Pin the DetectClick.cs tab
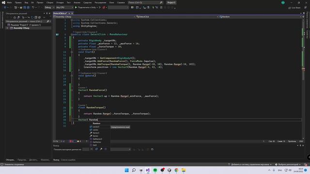This screenshot has height=174, width=310. click(x=69, y=13)
